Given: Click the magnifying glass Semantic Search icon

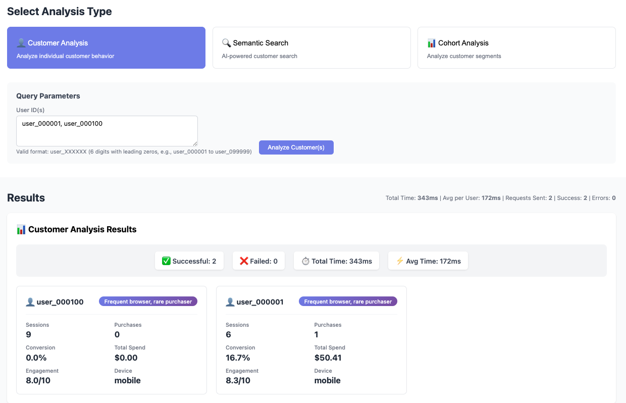Looking at the screenshot, I should click(226, 43).
